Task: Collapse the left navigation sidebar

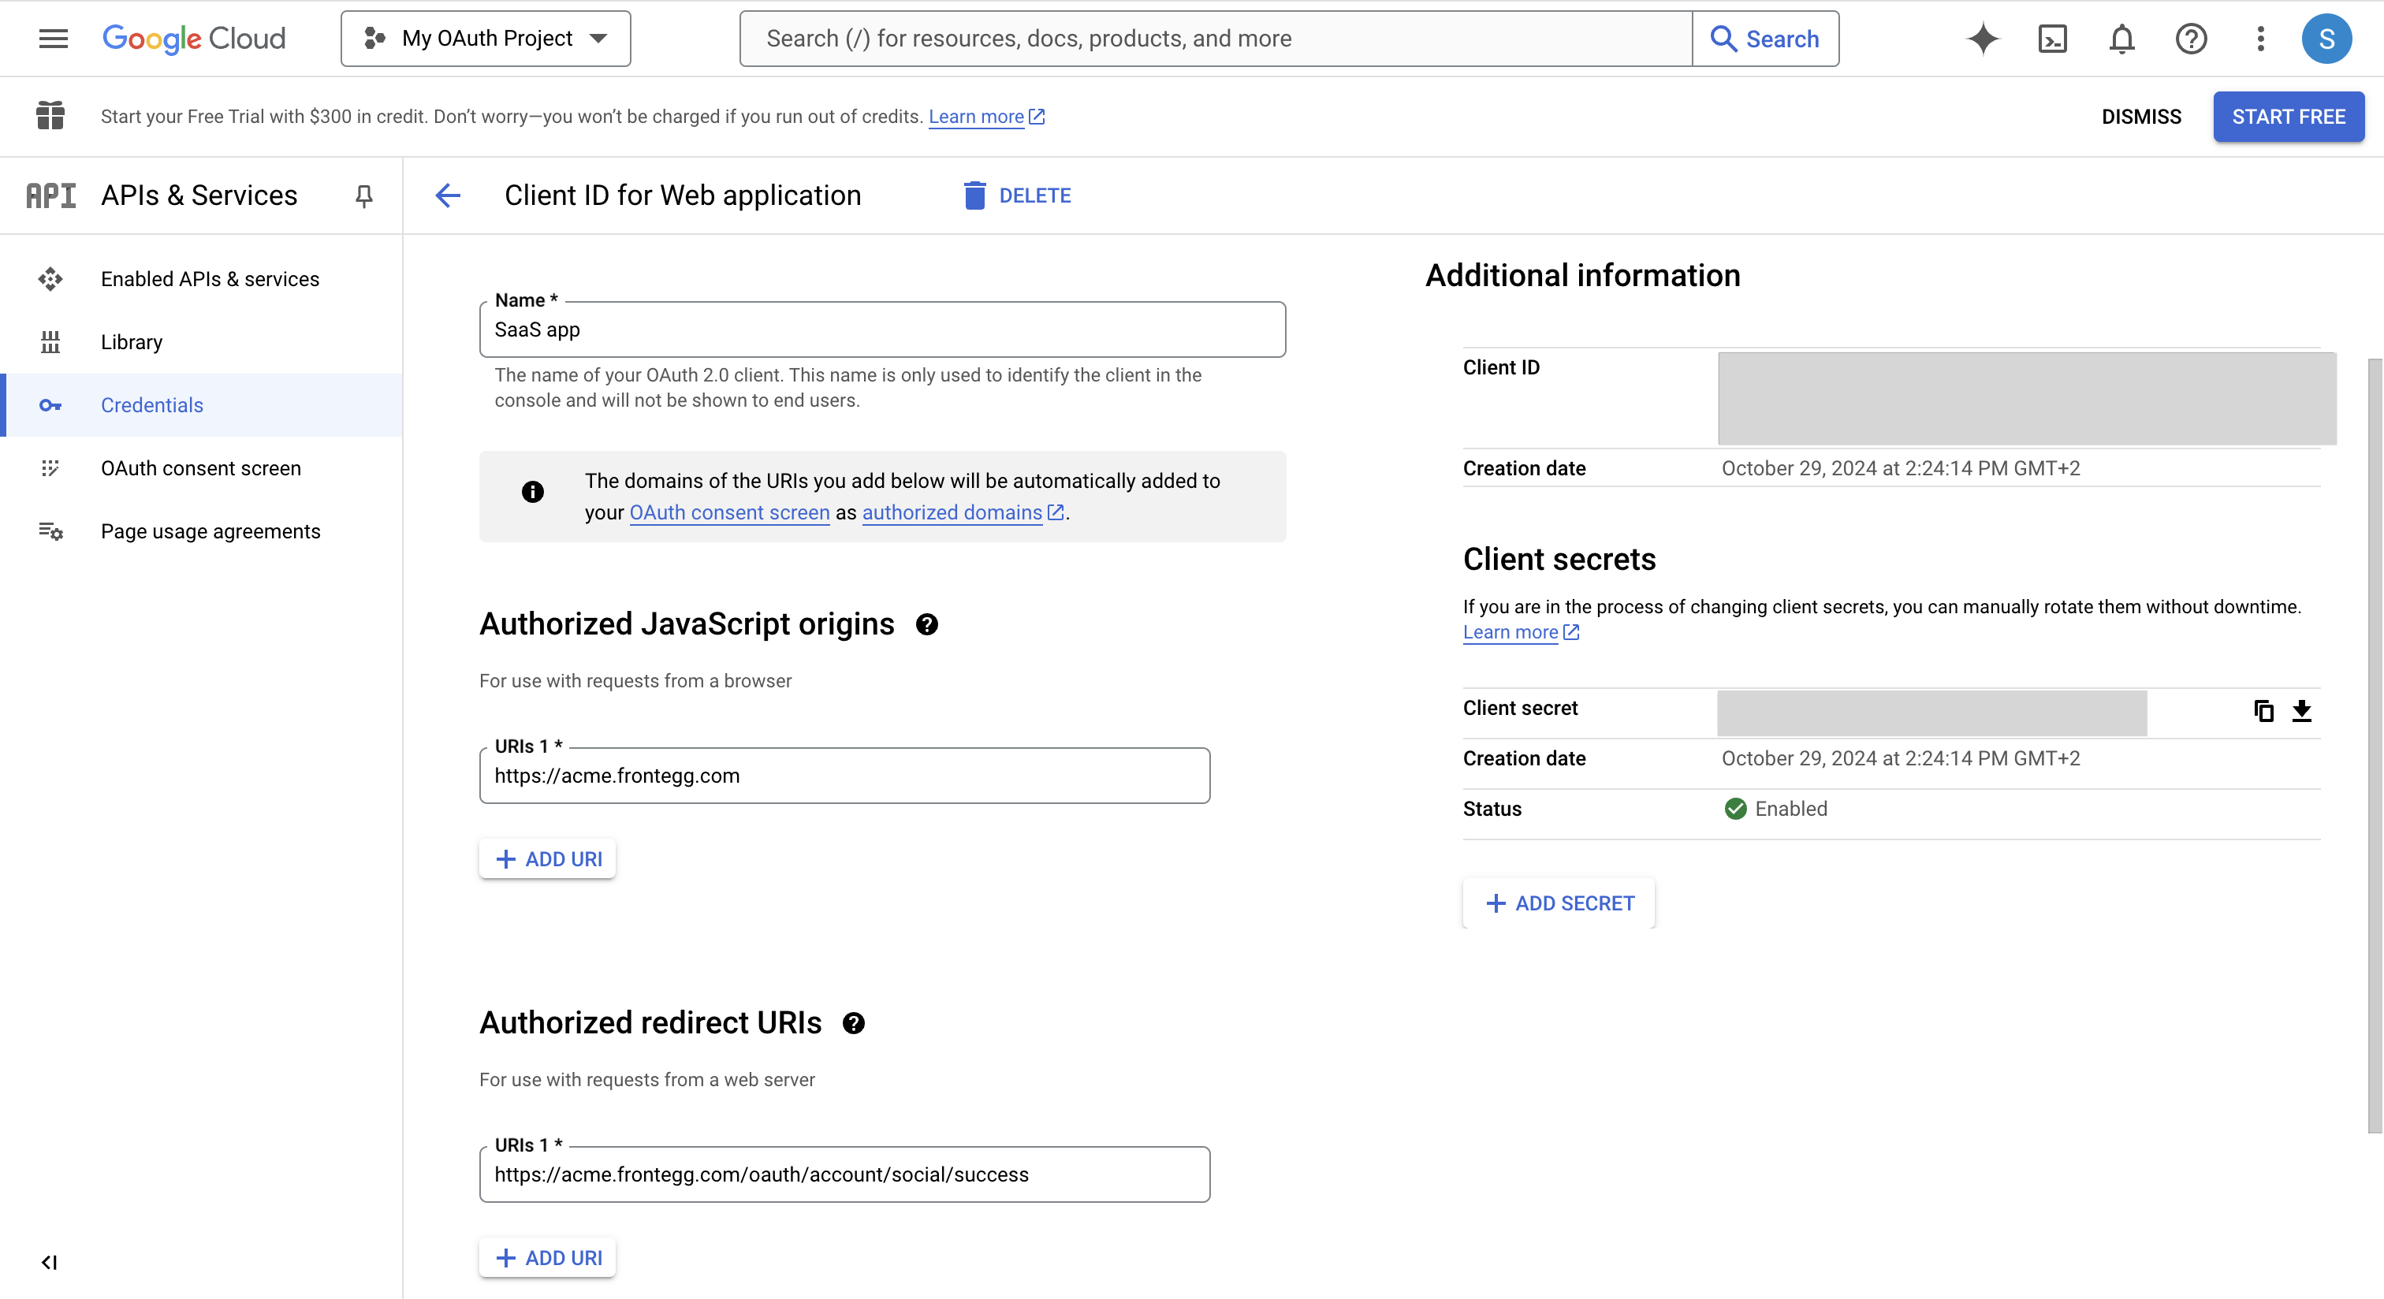Action: (x=49, y=1262)
